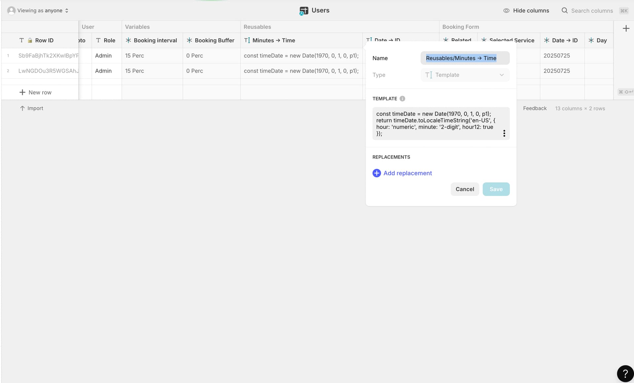
Task: Click the Admin cell in row 2
Action: 107,71
